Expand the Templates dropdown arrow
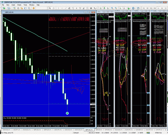This screenshot has width=168, height=135. pos(140,8)
